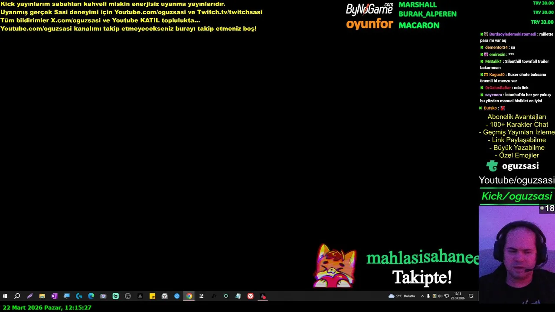This screenshot has width=555, height=312.
Task: Open weather widget showing 9°C Bulutlu
Action: [x=402, y=296]
